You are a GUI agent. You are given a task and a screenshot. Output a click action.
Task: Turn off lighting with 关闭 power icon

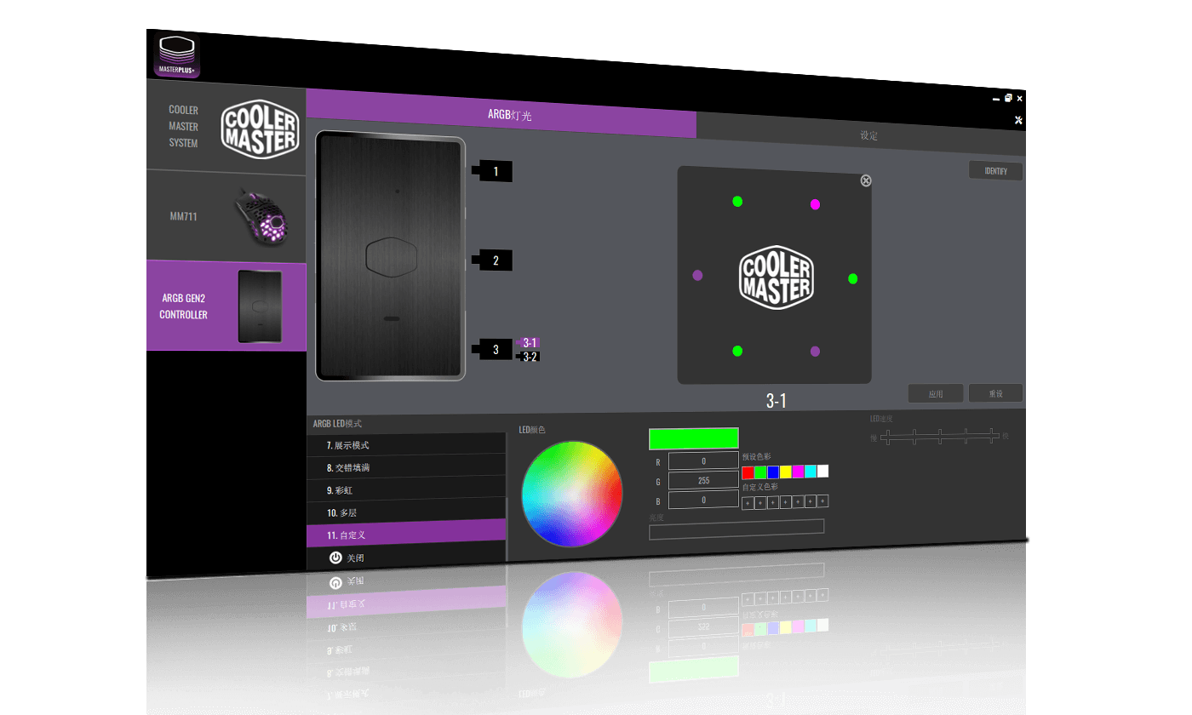335,558
